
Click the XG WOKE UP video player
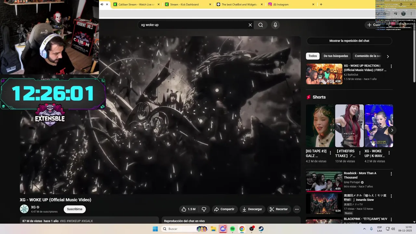point(160,115)
